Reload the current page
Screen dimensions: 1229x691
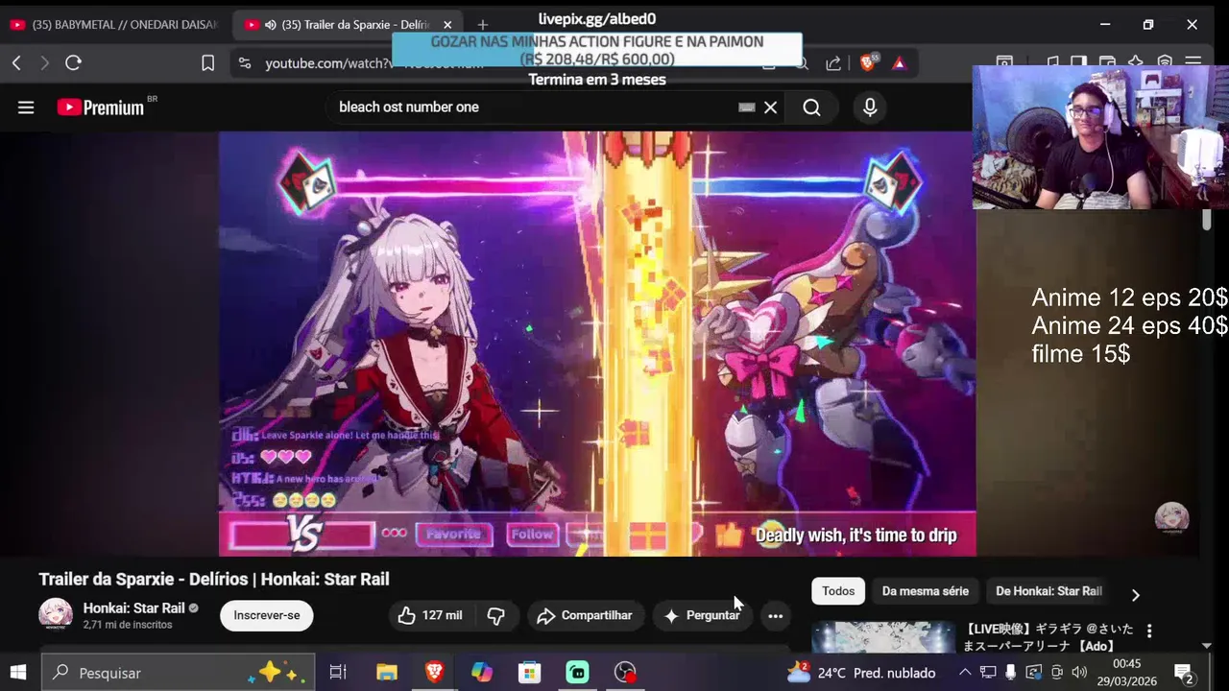[x=73, y=63]
